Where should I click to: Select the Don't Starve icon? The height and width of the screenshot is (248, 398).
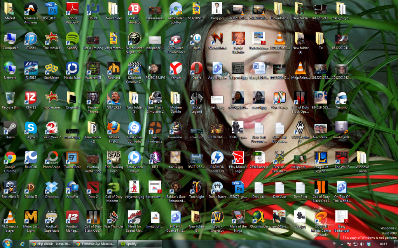point(217,188)
